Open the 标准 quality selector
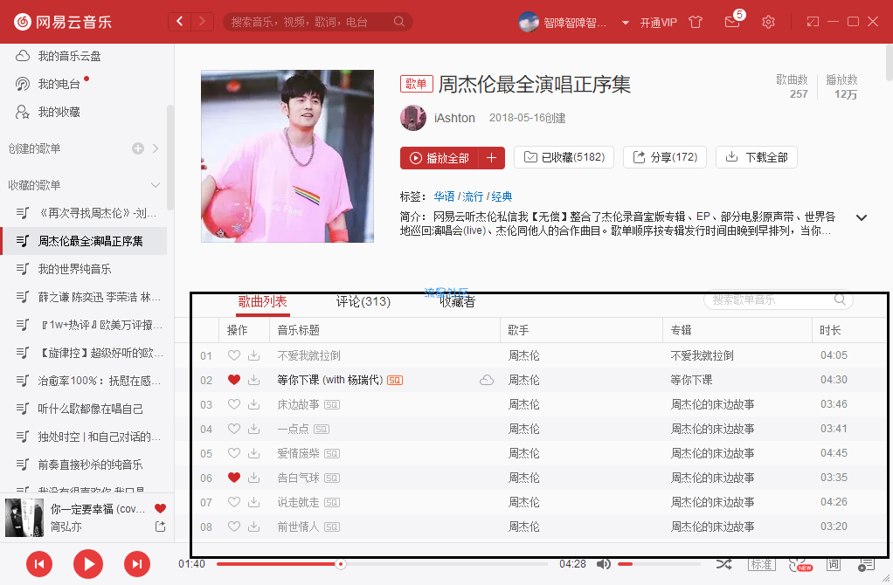 761,564
